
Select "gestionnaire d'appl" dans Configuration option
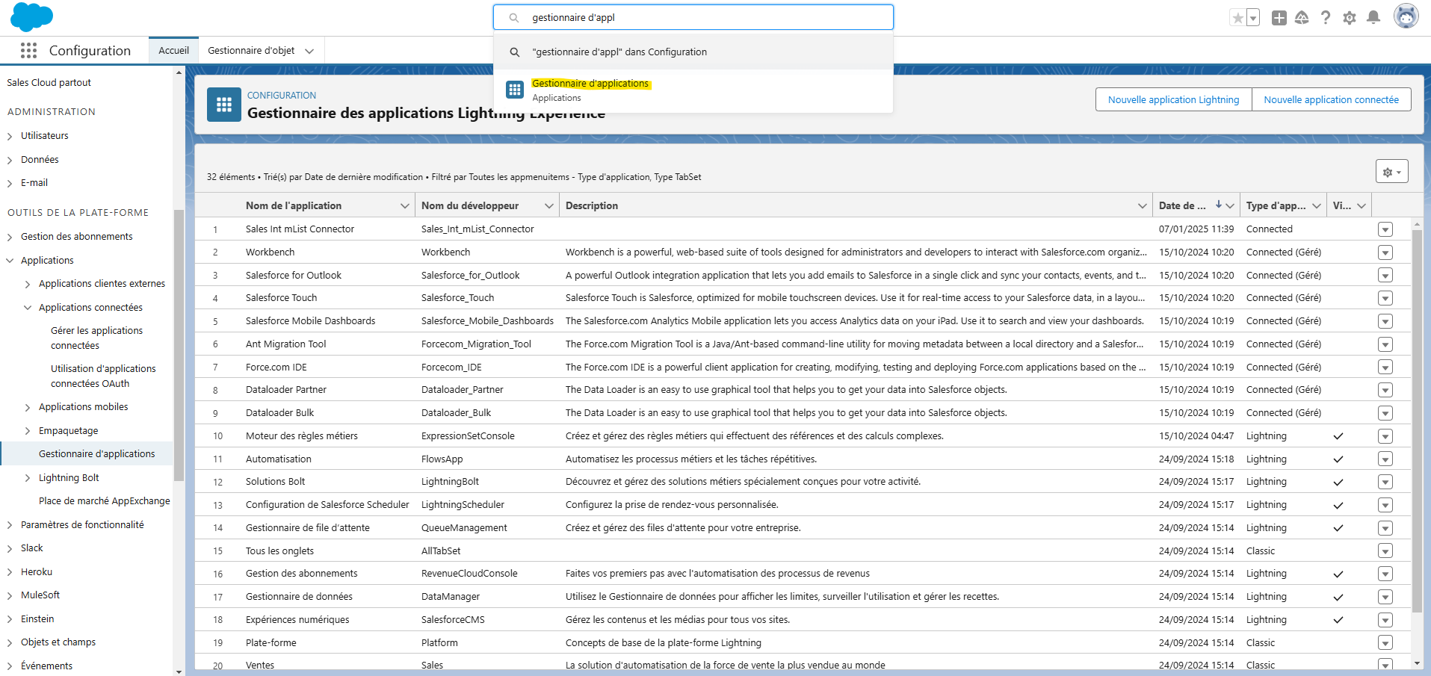tap(693, 52)
